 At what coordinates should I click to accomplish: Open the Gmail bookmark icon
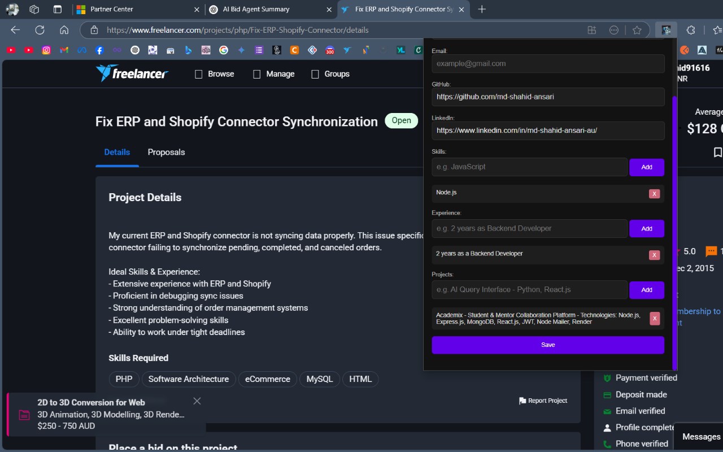click(x=64, y=50)
